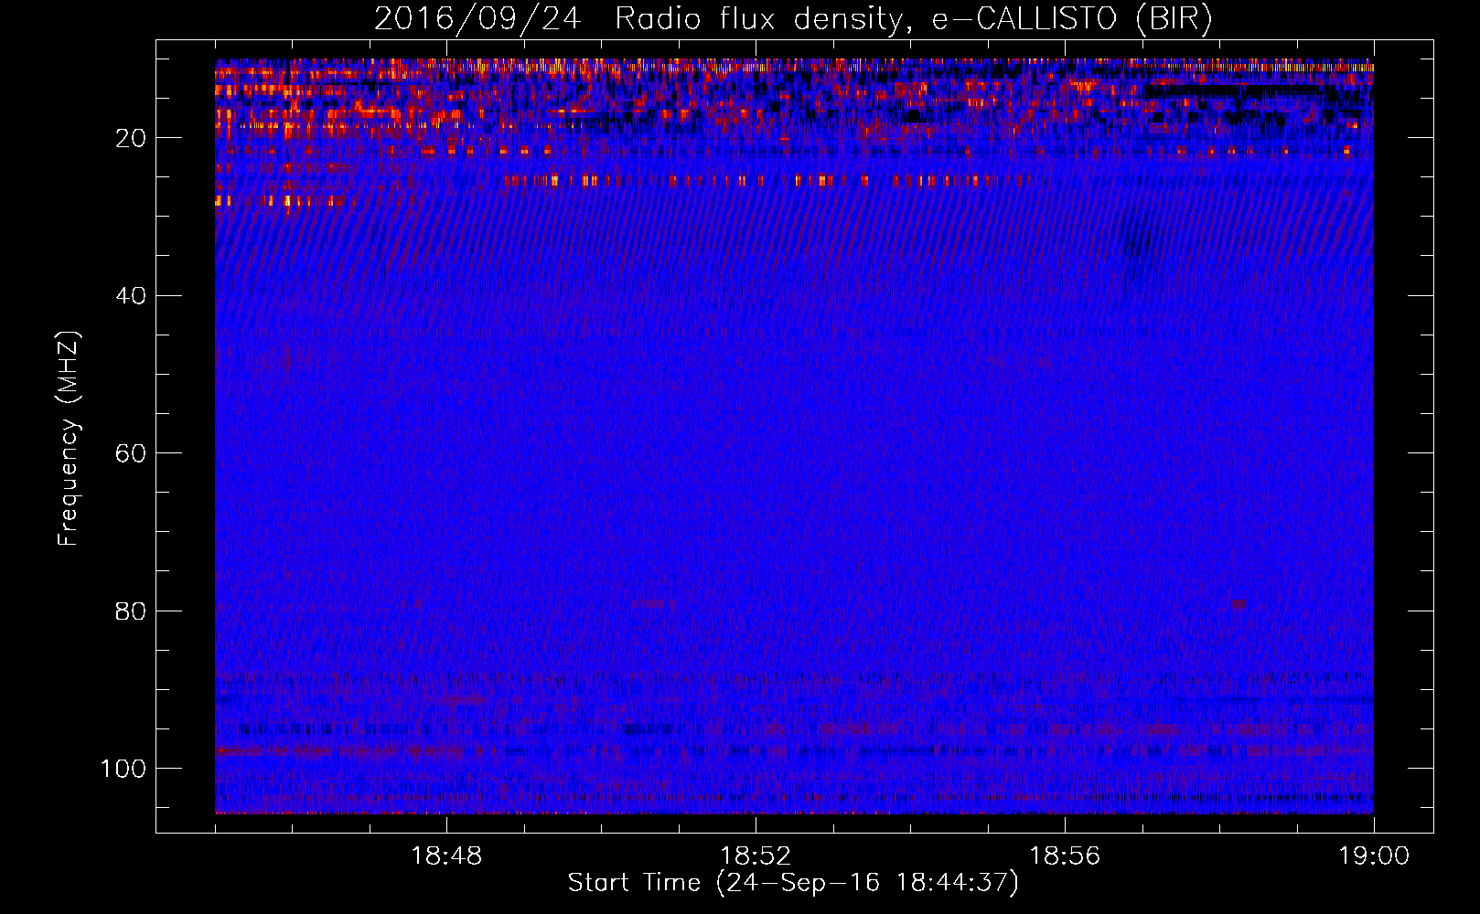1480x914 pixels.
Task: Click the y-axis tick label '80'
Action: (132, 611)
